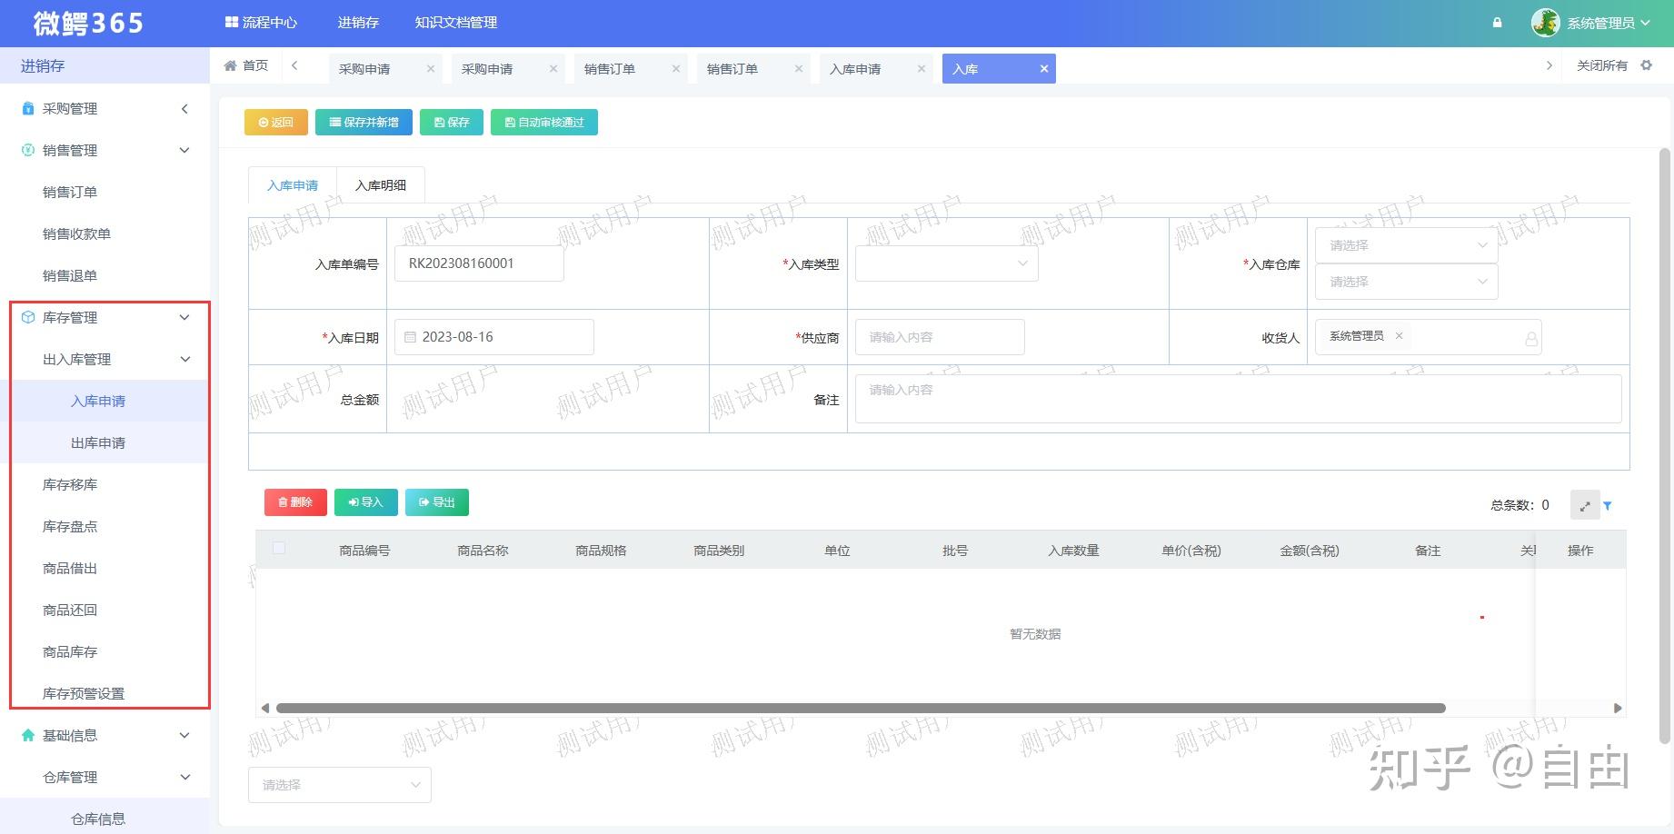1674x834 pixels.
Task: Open 销售收款单 in the sidebar
Action: (x=76, y=234)
